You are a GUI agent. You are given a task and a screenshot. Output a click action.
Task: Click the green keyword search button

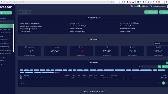click(x=159, y=67)
